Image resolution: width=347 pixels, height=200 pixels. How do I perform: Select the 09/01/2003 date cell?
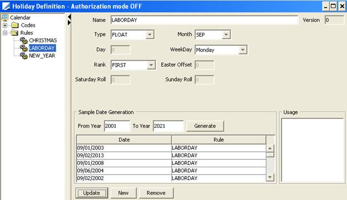[124, 148]
